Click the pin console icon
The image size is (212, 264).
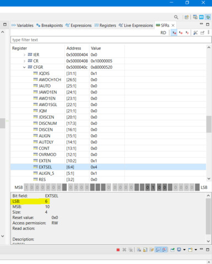[x=172, y=250]
